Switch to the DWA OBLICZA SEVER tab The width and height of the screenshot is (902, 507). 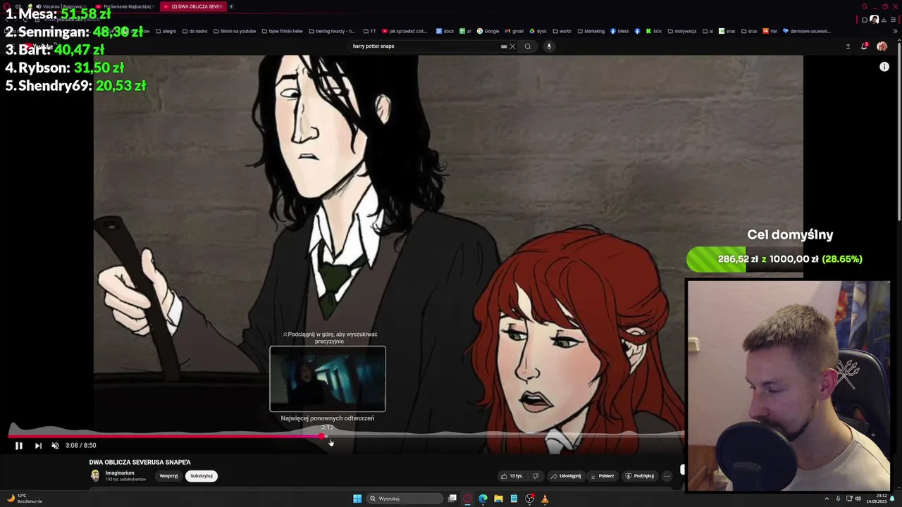[192, 6]
